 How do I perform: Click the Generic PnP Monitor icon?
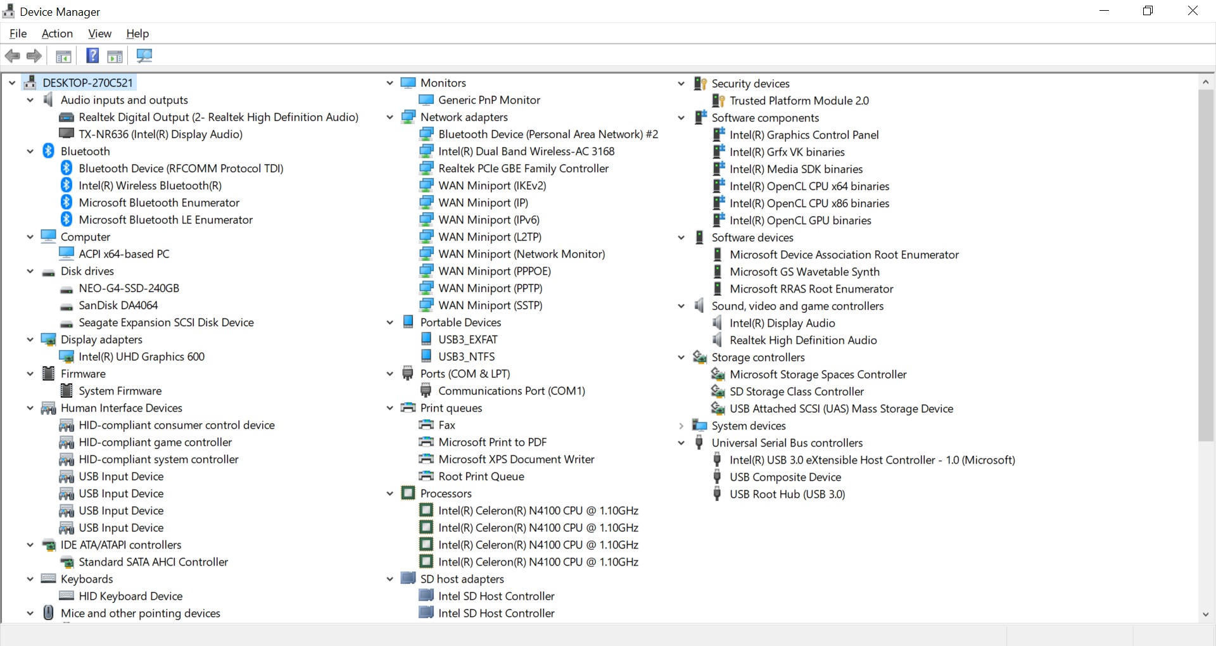(426, 100)
